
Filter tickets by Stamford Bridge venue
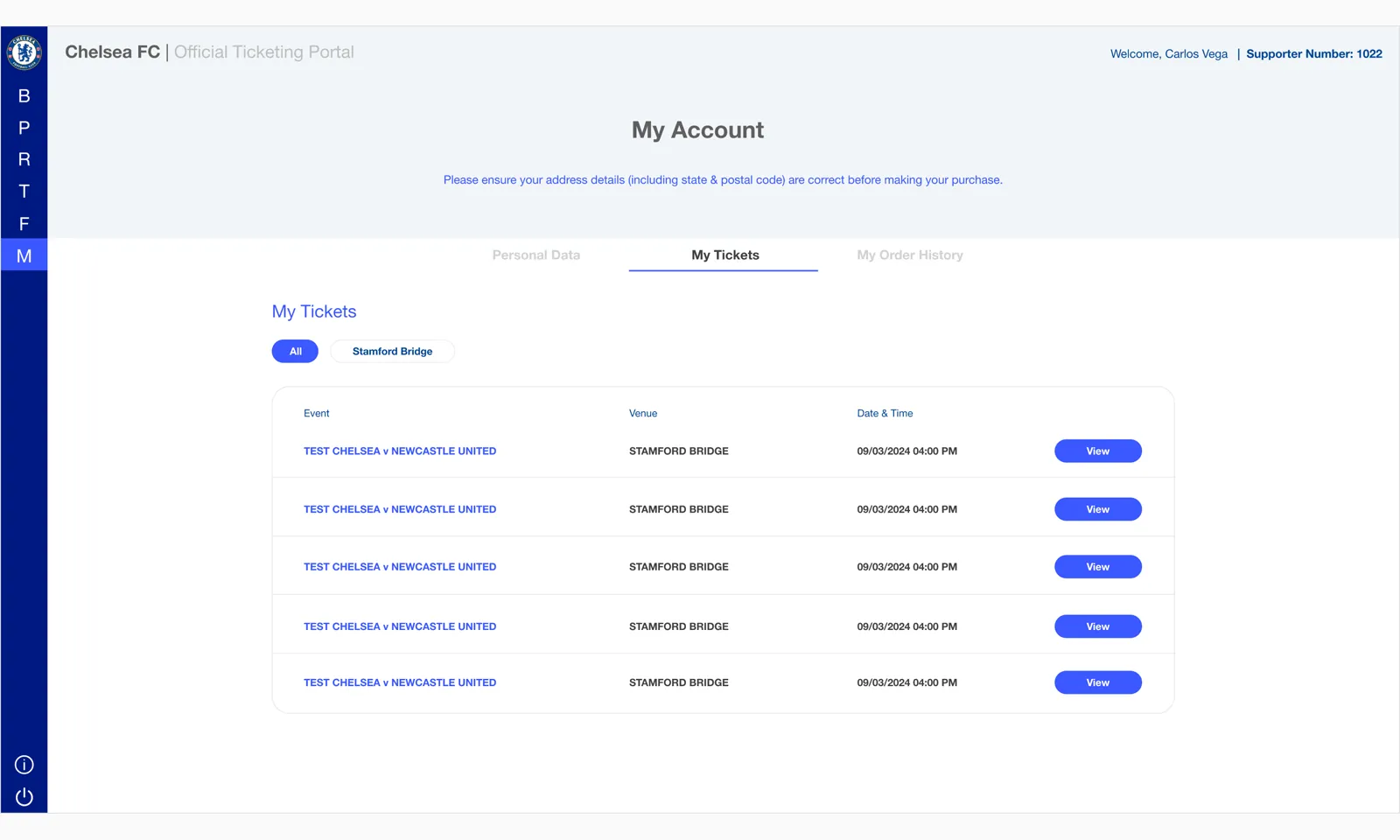pos(393,352)
